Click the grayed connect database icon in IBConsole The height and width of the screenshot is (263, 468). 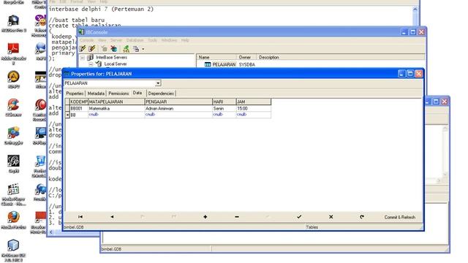[104, 49]
